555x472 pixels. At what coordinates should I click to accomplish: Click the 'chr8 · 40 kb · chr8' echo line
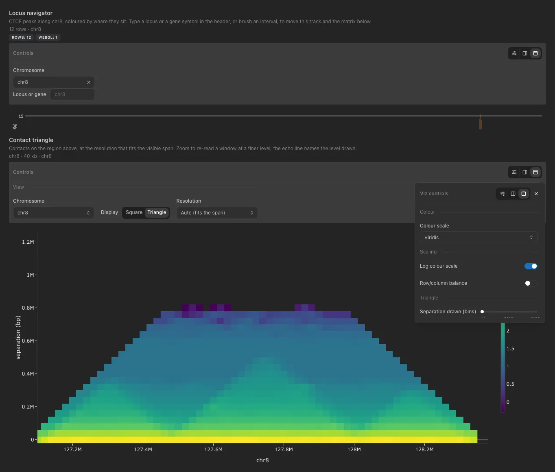[30, 156]
